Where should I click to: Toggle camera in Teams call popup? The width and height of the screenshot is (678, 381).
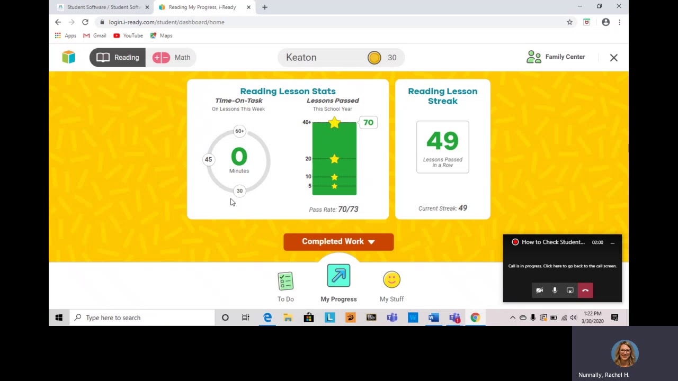539,290
